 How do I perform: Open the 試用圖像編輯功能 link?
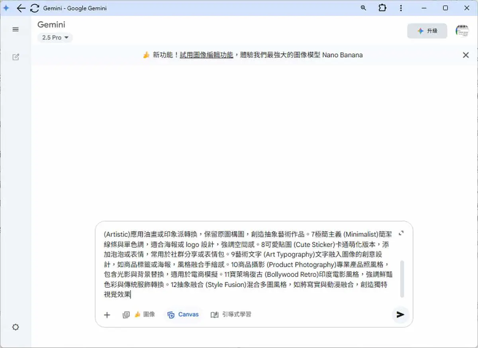pos(206,55)
